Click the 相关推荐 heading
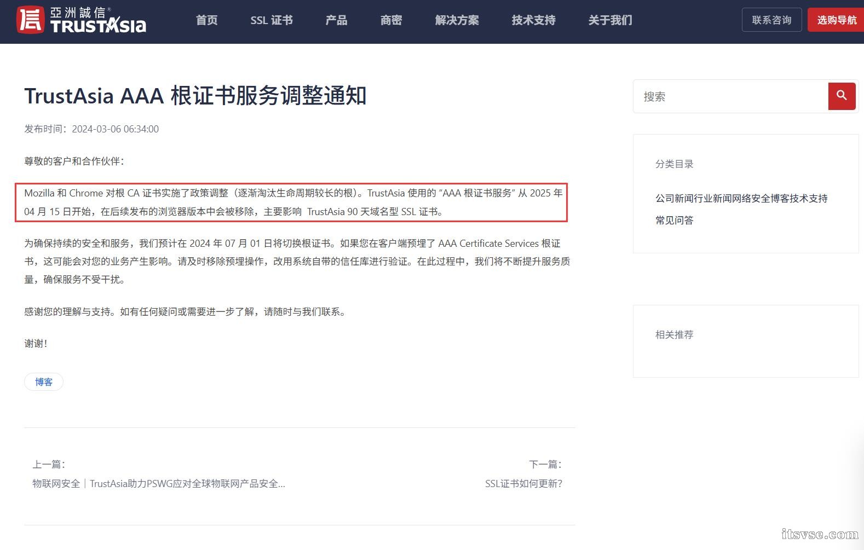Screen dimensions: 864x550 pos(675,334)
